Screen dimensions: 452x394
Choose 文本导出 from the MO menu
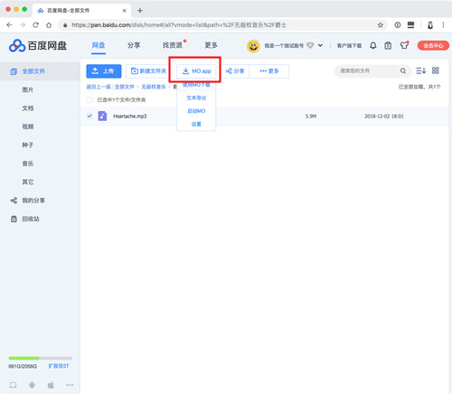click(x=196, y=98)
